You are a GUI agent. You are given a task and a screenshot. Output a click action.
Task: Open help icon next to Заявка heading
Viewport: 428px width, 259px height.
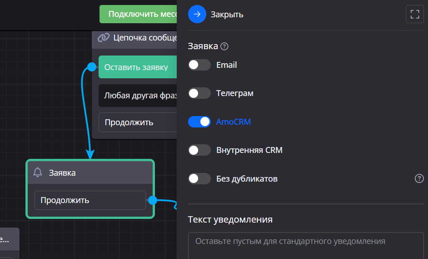[224, 46]
